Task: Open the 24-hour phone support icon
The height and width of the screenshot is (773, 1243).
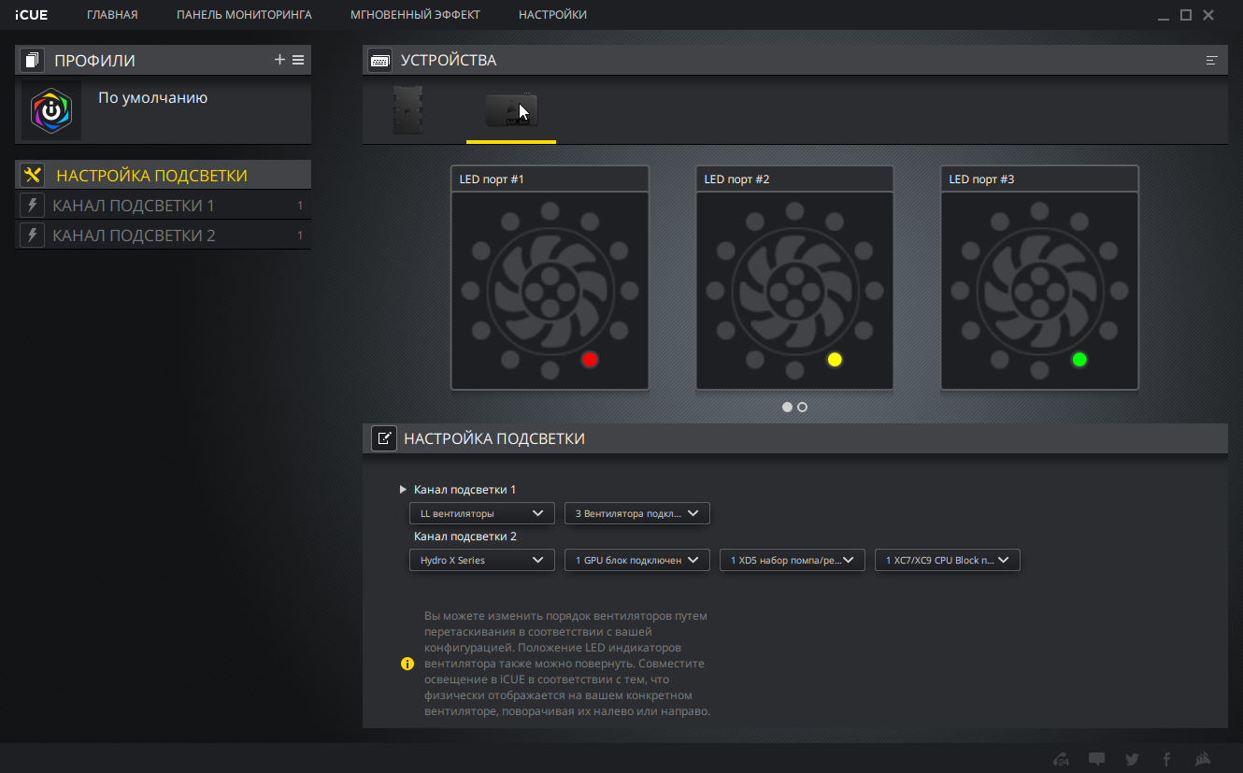Action: pos(1061,759)
